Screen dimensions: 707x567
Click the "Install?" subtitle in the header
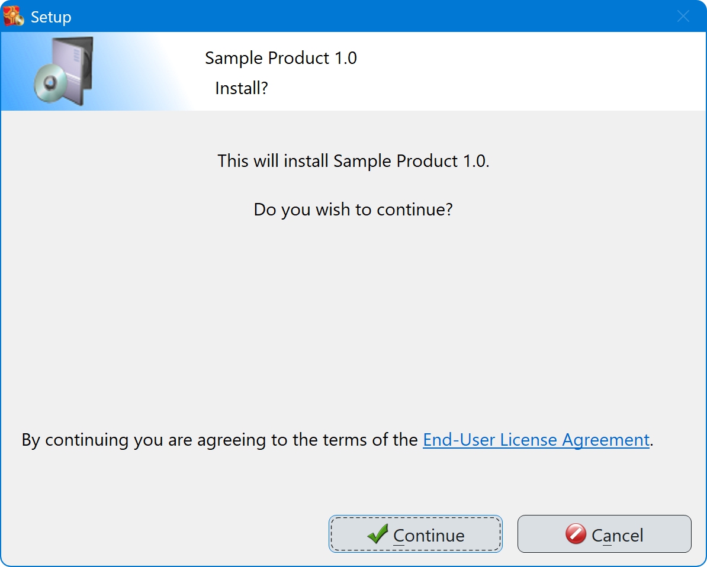tap(242, 88)
